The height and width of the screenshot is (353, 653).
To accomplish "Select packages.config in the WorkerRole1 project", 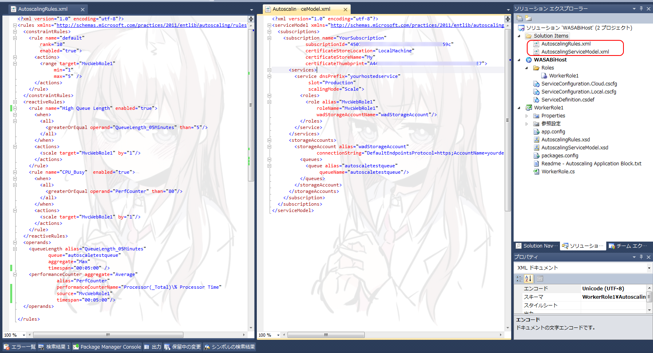I will click(560, 156).
